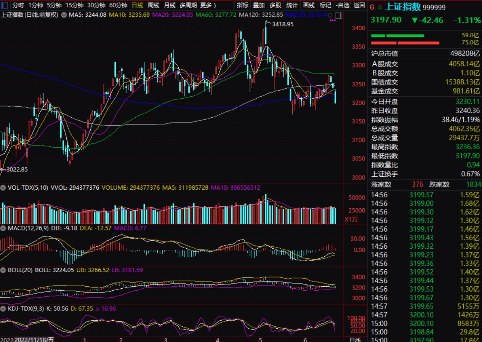Open the VOL-TDX indicator dropdown arrow
Screen dimensions: 482x342
pos(3,188)
